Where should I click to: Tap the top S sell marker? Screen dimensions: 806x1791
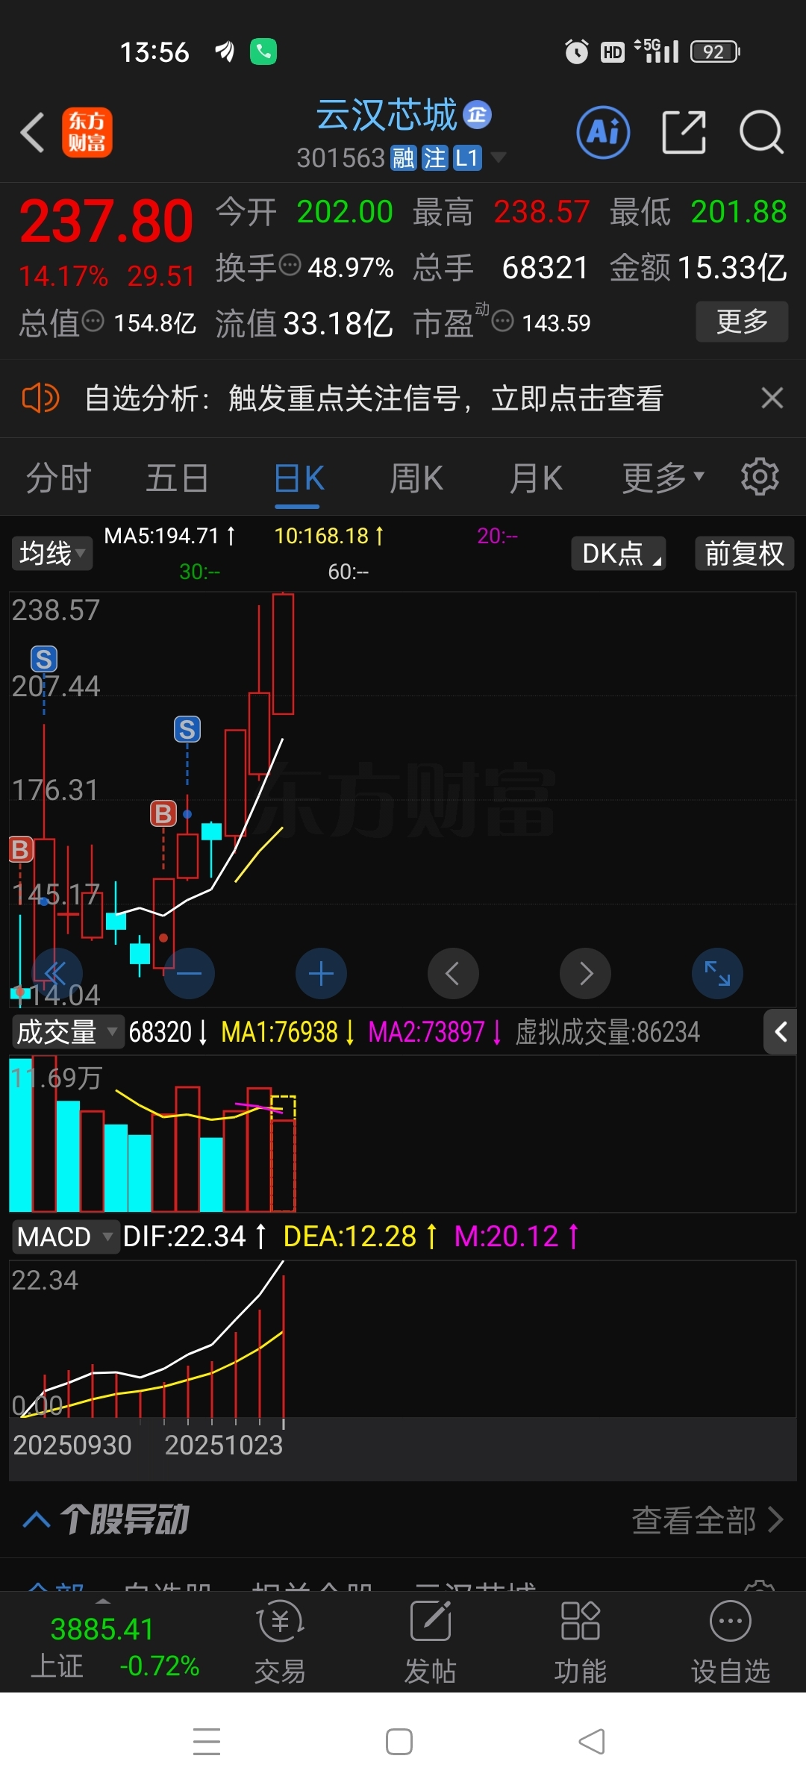pyautogui.click(x=43, y=660)
